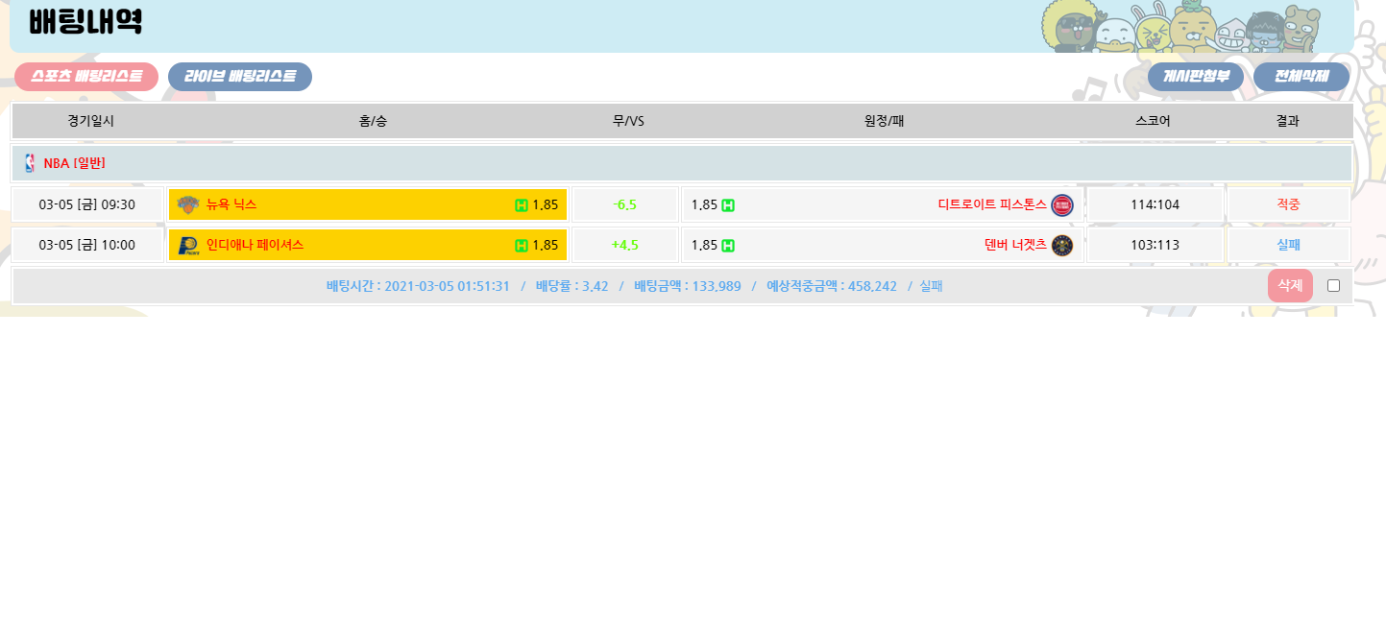Click the New York Knicks team logo
This screenshot has height=622, width=1386.
(x=188, y=204)
